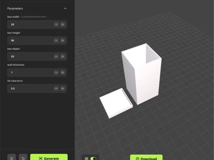Click the undo arrow icon button
Image resolution: width=214 pixels, height=160 pixels.
pyautogui.click(x=23, y=158)
